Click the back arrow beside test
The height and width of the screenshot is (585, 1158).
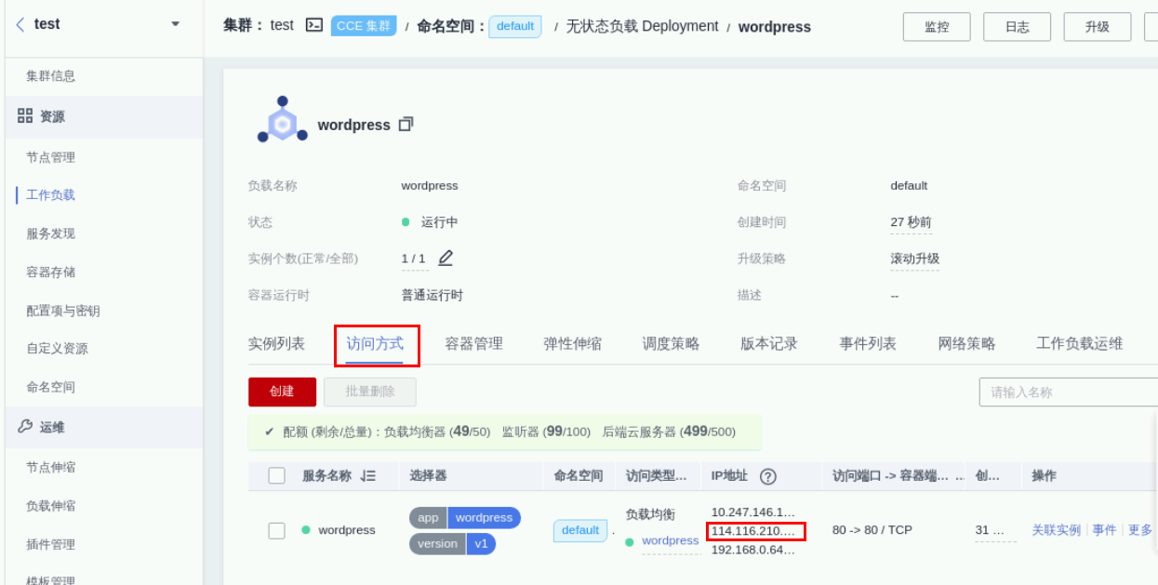(x=20, y=25)
